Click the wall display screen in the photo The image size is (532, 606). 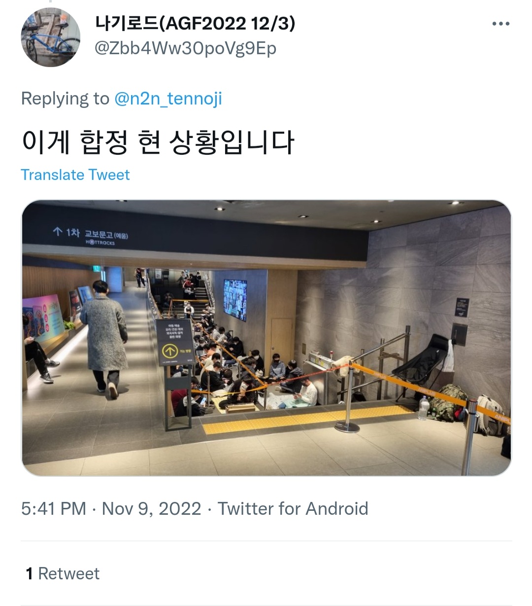click(x=235, y=300)
